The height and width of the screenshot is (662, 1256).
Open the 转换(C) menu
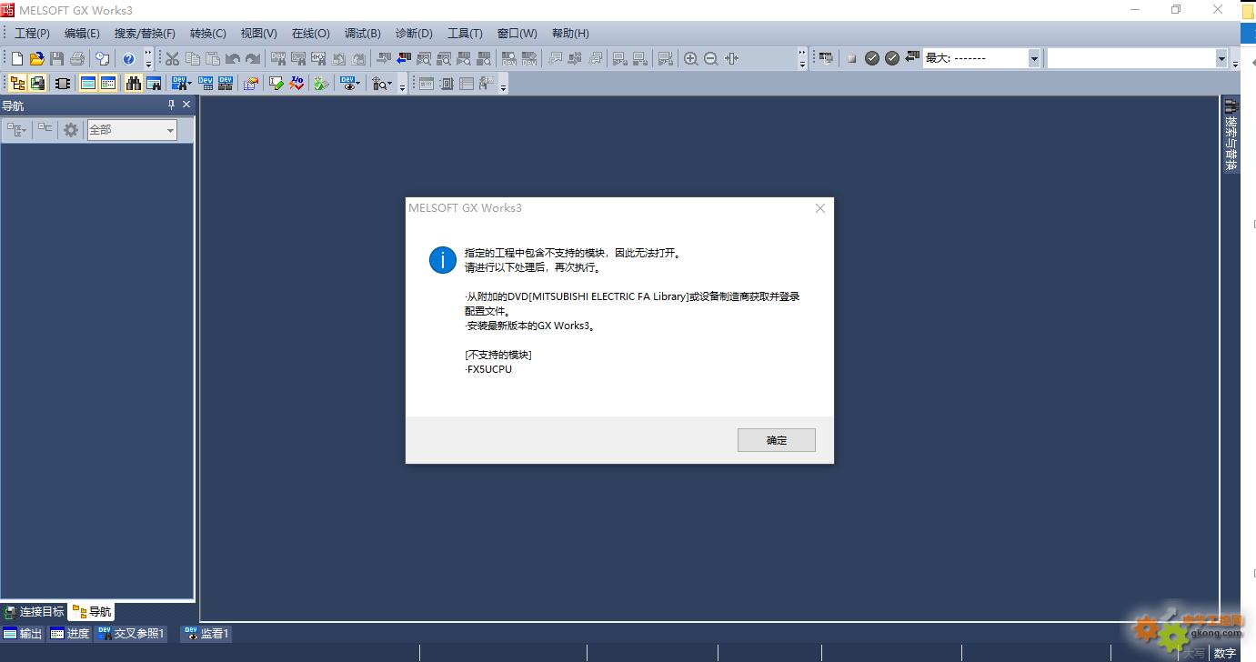(x=207, y=34)
